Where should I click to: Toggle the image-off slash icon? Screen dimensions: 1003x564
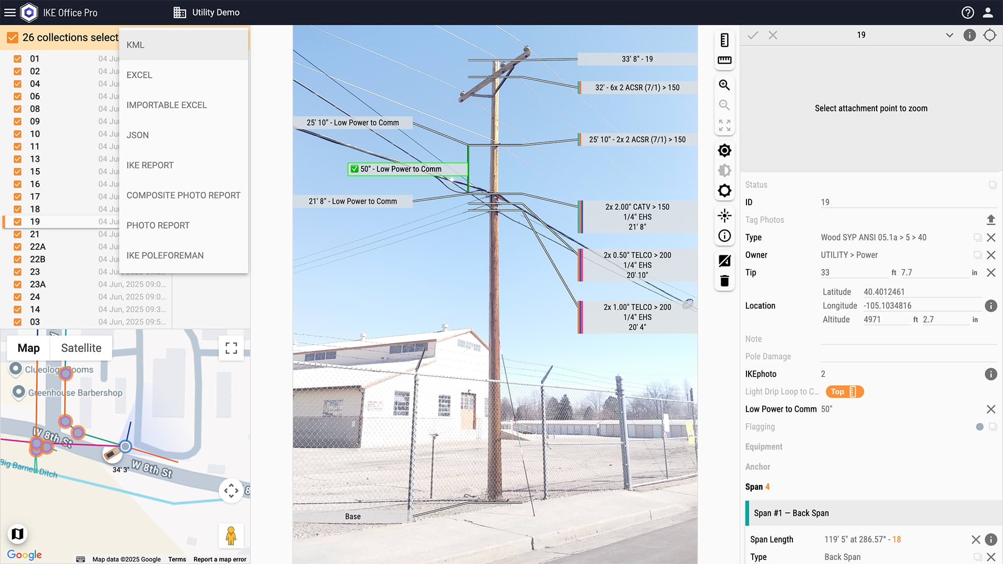tap(725, 261)
